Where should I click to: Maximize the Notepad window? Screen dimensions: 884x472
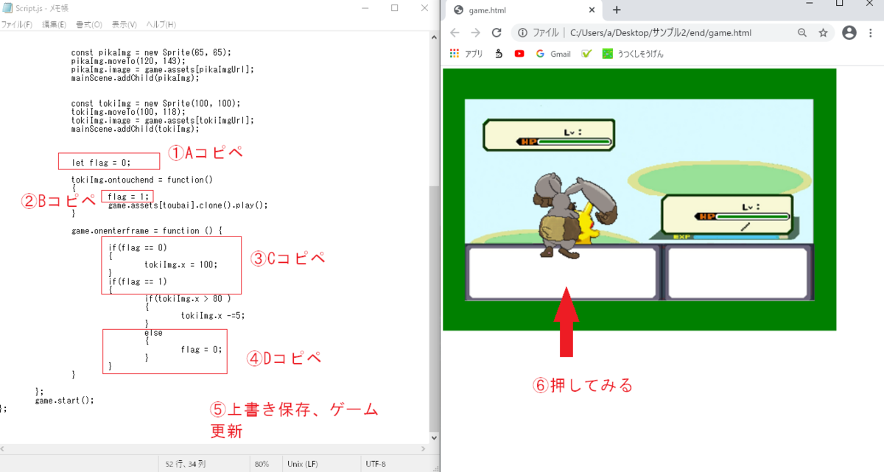[394, 8]
